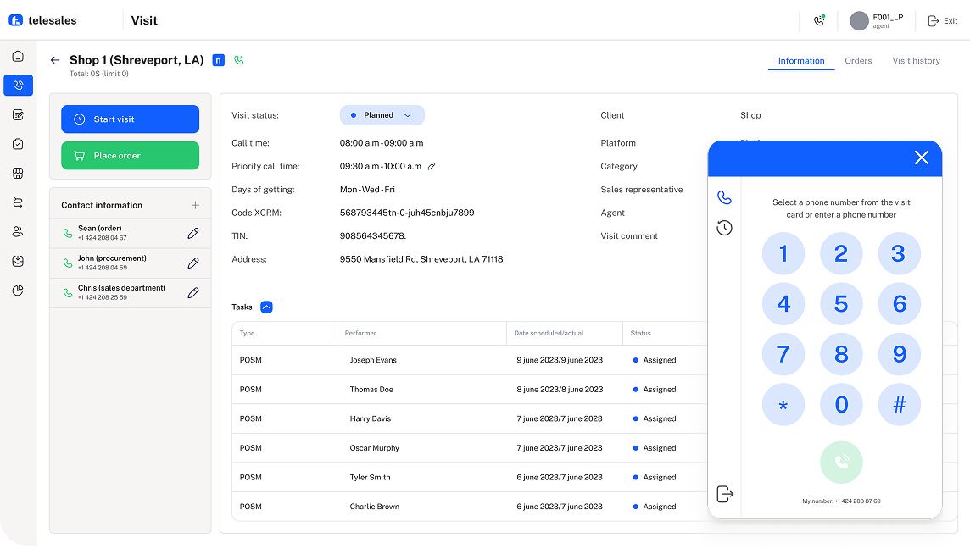Switch to the Orders tab
The width and height of the screenshot is (970, 554).
pyautogui.click(x=858, y=61)
